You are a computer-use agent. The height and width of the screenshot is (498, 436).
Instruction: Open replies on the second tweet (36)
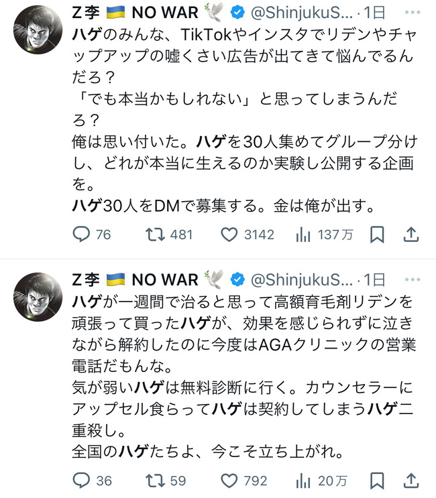pyautogui.click(x=92, y=481)
